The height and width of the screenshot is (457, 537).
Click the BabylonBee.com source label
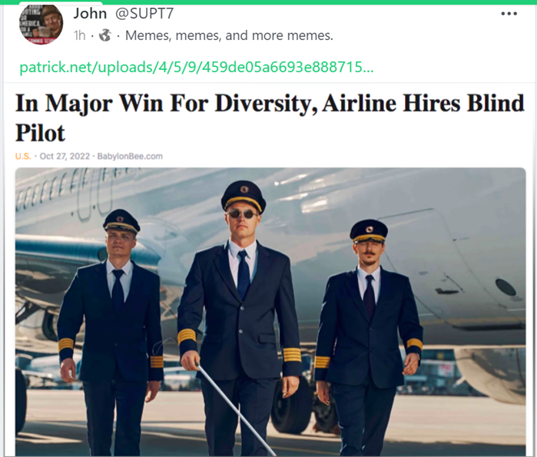(130, 157)
